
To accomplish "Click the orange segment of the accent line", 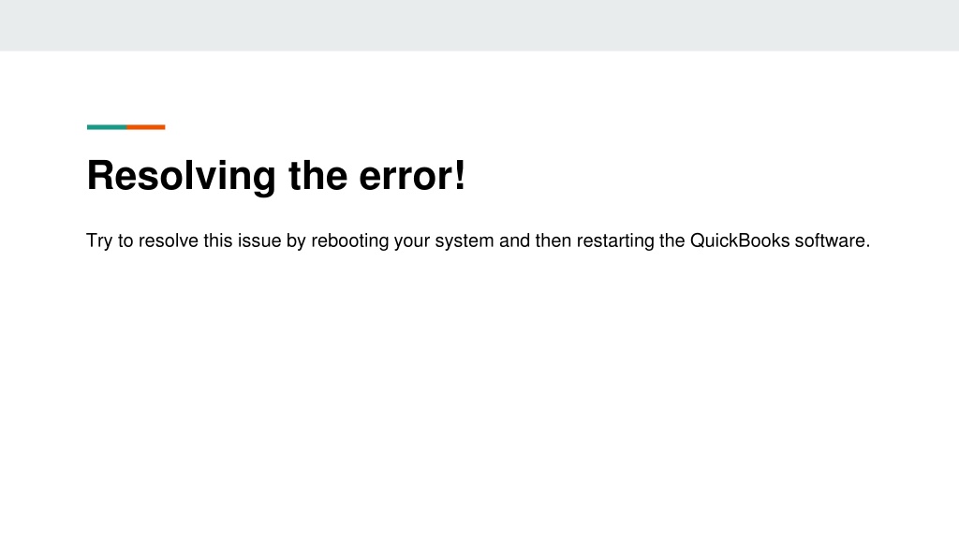I will tap(146, 127).
